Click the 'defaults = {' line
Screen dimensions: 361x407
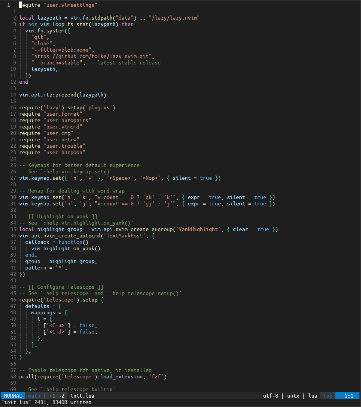click(43, 306)
